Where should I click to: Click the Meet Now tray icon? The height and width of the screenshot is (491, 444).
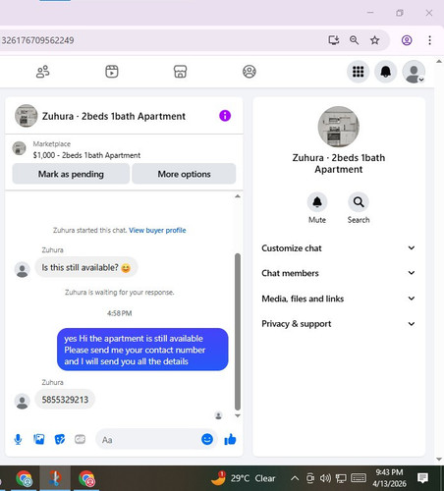pos(310,478)
